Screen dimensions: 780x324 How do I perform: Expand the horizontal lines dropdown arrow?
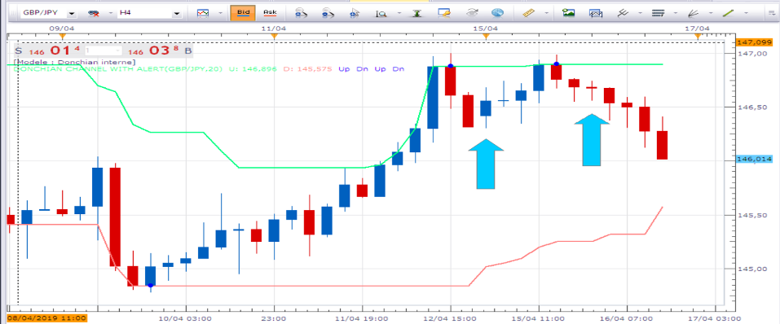click(676, 13)
